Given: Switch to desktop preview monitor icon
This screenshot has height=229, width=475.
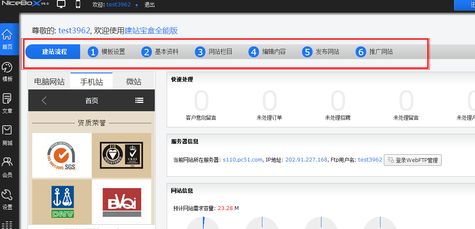Looking at the screenshot, I should (x=61, y=5).
